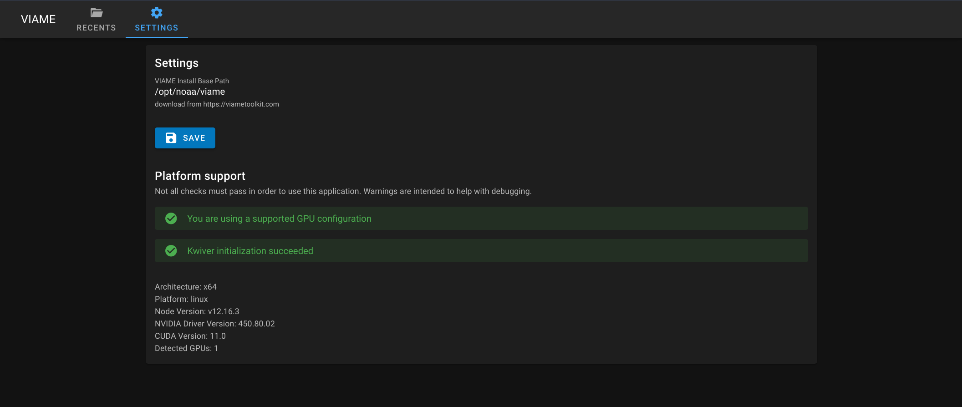Select the Settings tab
Viewport: 962px width, 407px height.
157,19
